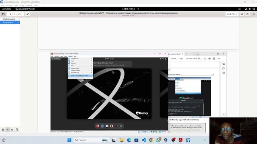The image size is (257, 144).
Task: Open Visual Studio Code from the taskbar
Action: point(144,140)
